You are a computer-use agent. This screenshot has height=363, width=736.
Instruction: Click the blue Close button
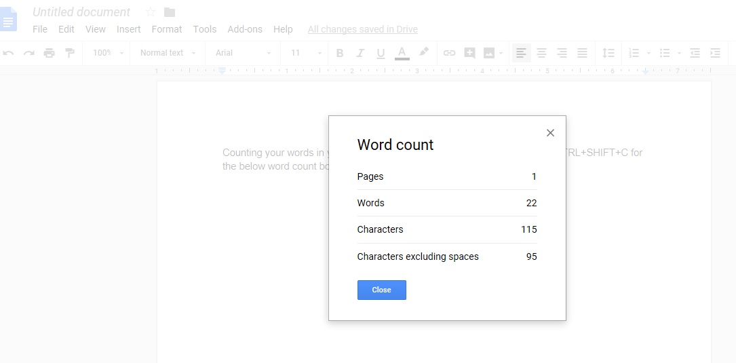[382, 290]
